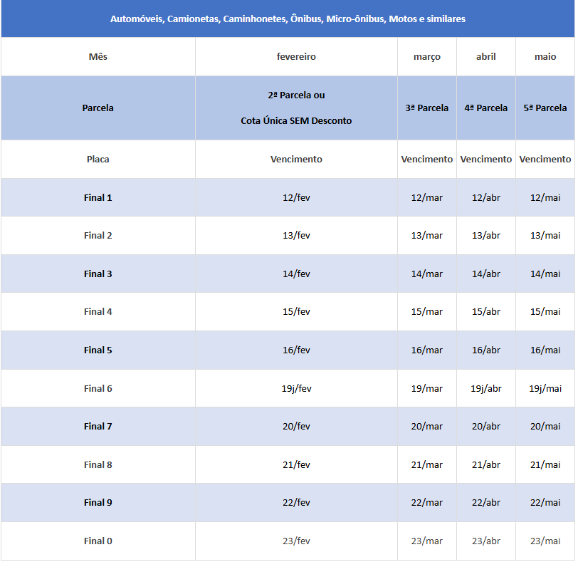Click the 20/mar date cell
Screen dimensions: 578x562
[x=426, y=427]
